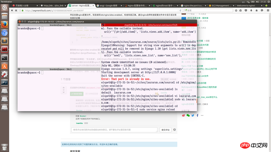
Task: Click the 'Booker' user link in reply
Action: (x=83, y=116)
